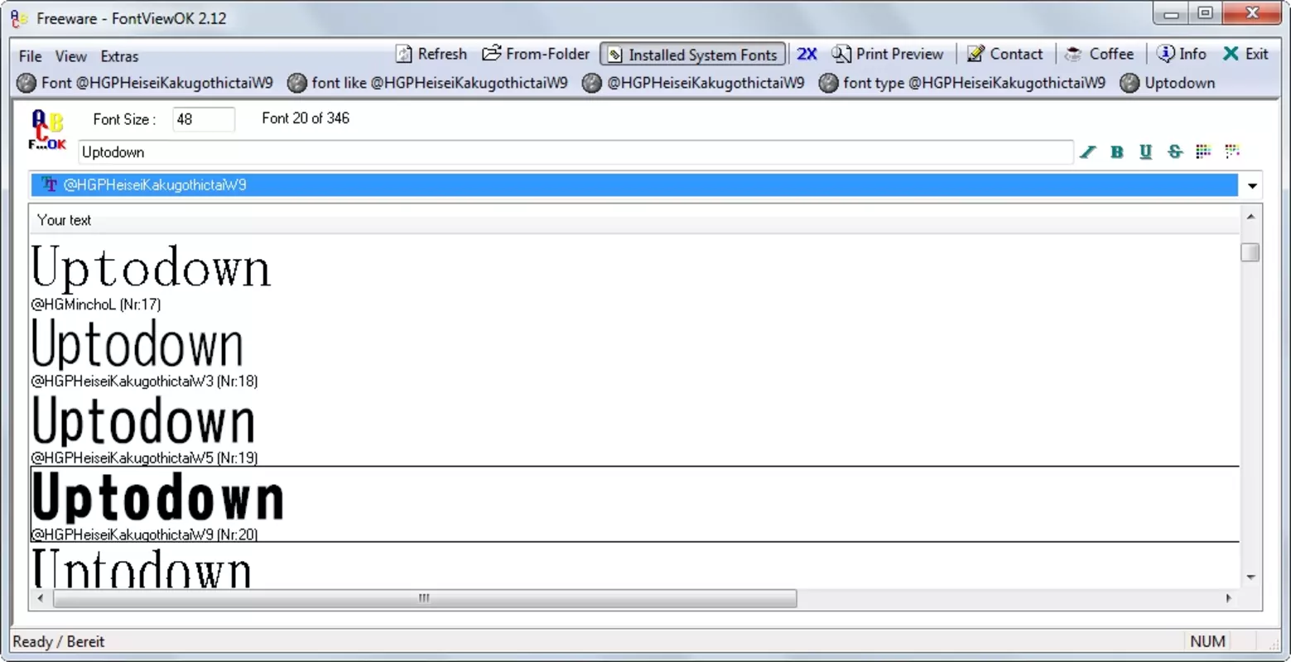
Task: Click the '@HGPHeiseiKakugothictaiW3 (Nr:18)' label
Action: [144, 381]
